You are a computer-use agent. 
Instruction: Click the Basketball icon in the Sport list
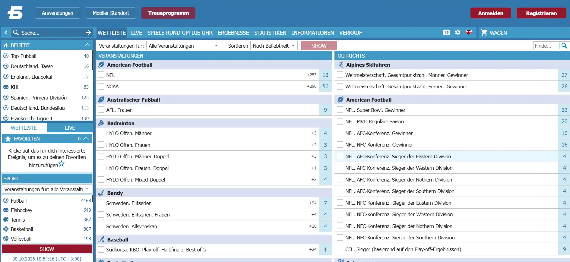[6, 229]
